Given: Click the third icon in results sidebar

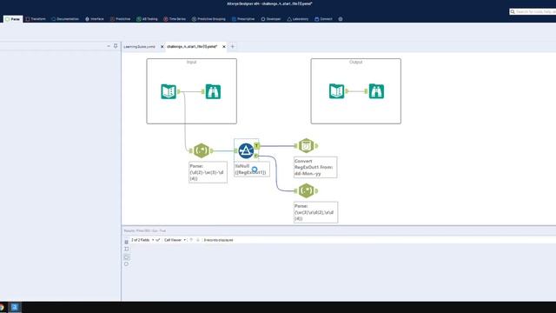Looking at the screenshot, I should [x=126, y=257].
